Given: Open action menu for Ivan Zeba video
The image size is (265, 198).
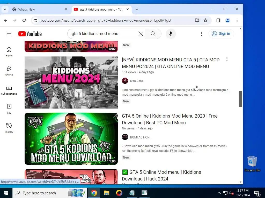Looking at the screenshot, I should pyautogui.click(x=227, y=59).
